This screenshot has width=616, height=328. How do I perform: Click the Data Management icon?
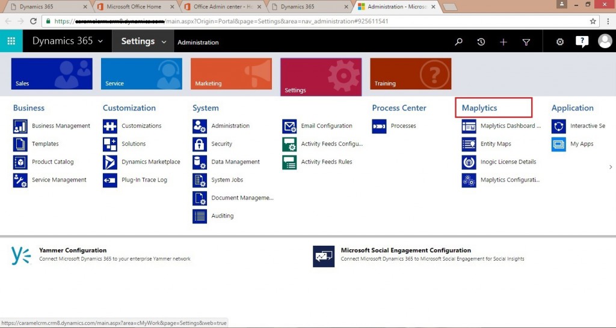pos(200,162)
